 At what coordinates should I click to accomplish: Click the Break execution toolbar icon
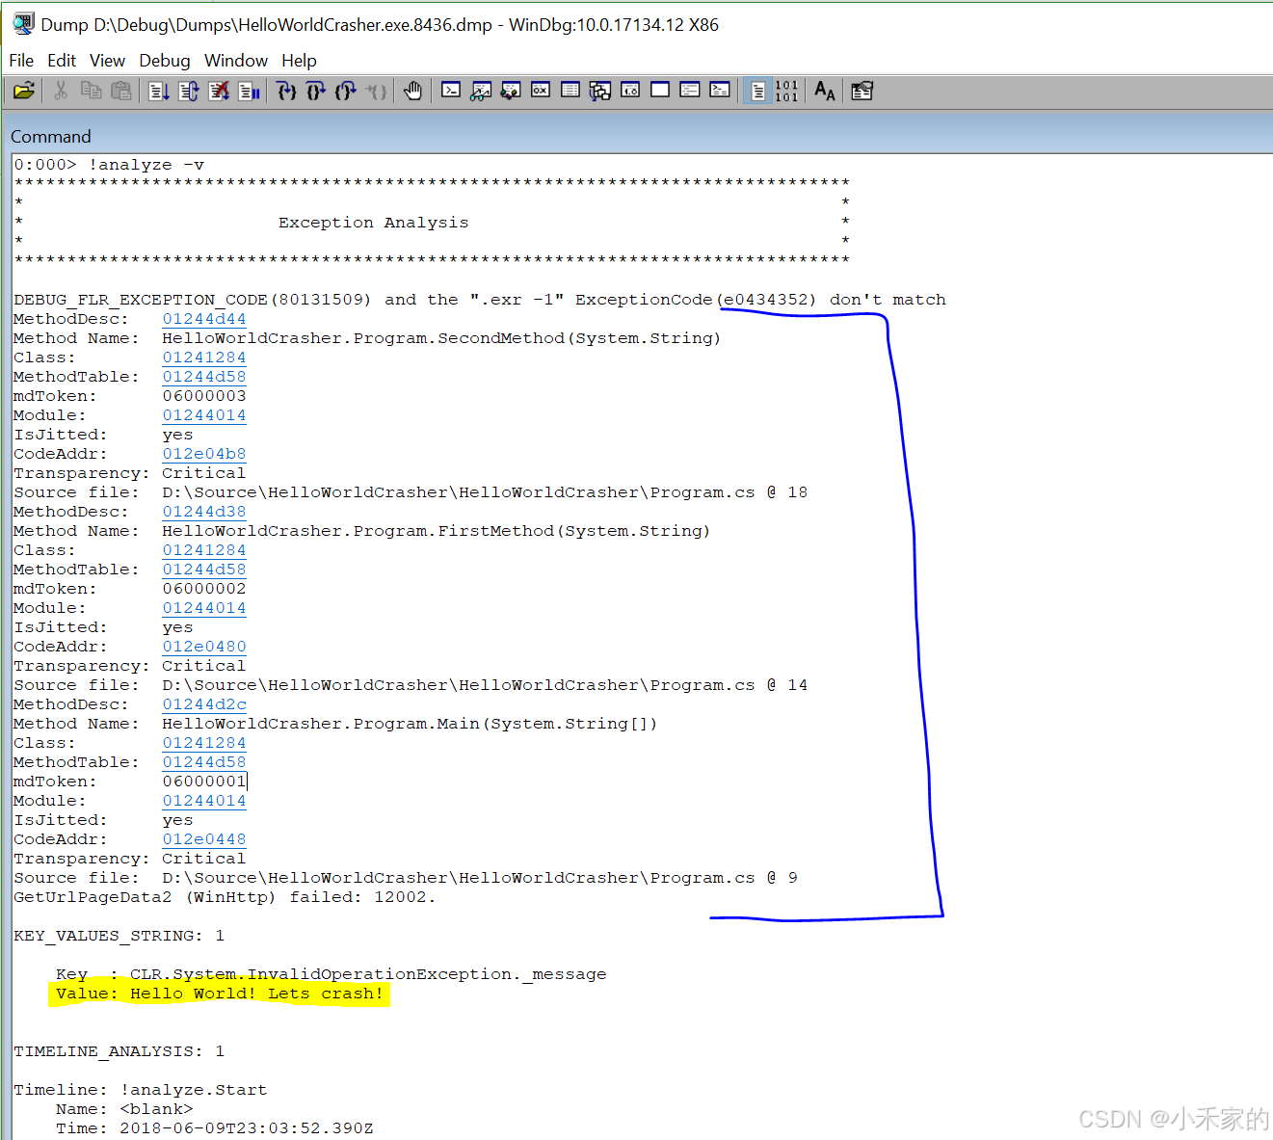click(249, 91)
